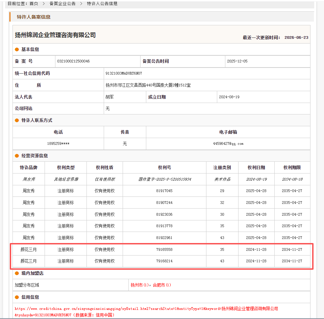Select trademark number 79165558

[164, 249]
